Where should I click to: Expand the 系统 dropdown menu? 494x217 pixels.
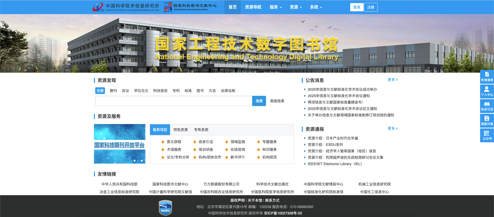point(316,7)
